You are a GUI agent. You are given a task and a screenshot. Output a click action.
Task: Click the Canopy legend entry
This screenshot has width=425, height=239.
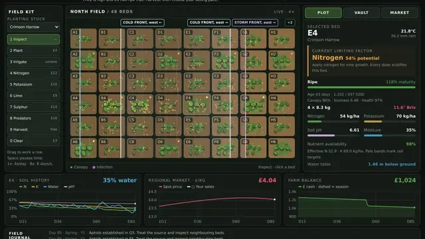pyautogui.click(x=79, y=167)
